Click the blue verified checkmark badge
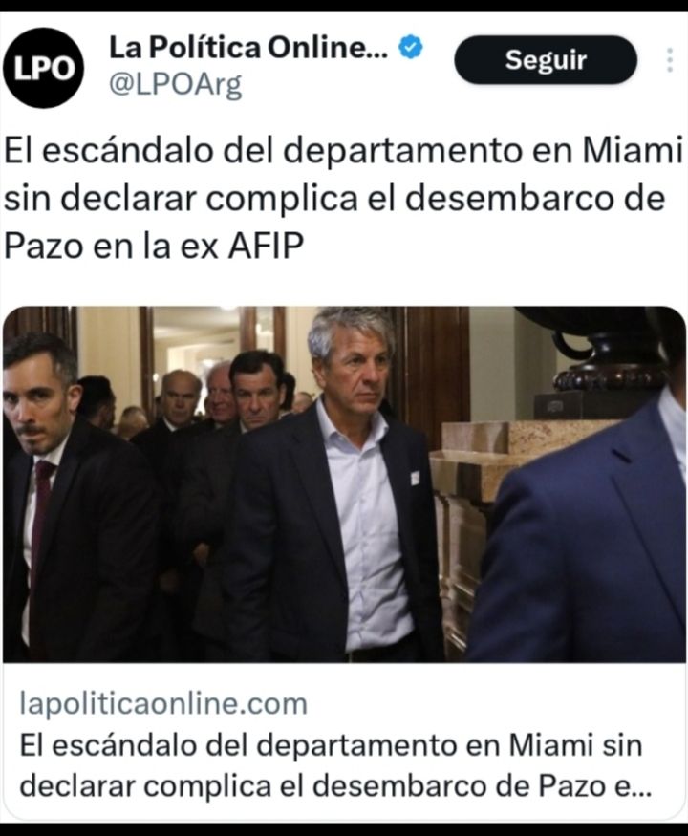Screen dimensions: 688x836 (x=411, y=48)
